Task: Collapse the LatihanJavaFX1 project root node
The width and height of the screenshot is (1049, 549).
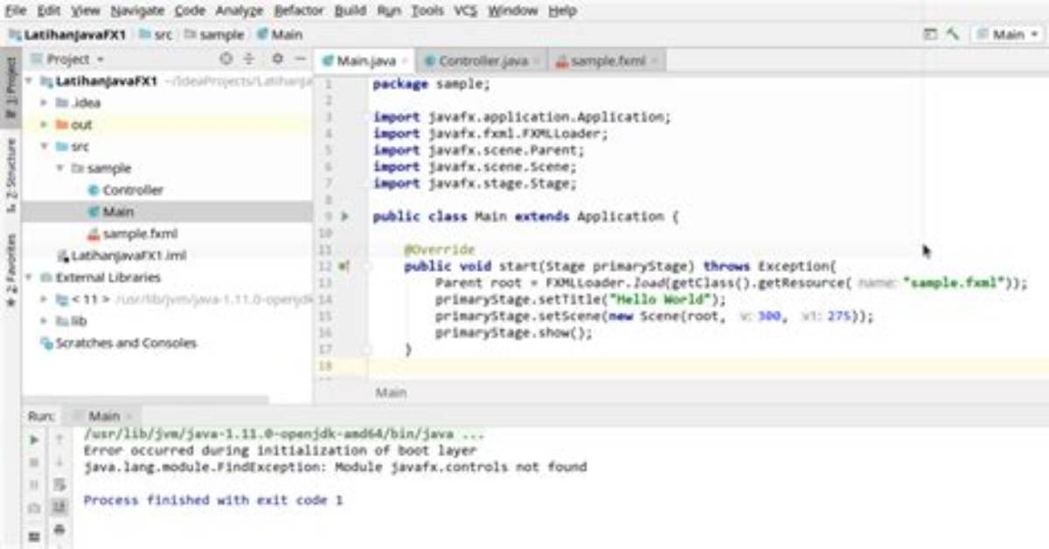Action: [30, 81]
